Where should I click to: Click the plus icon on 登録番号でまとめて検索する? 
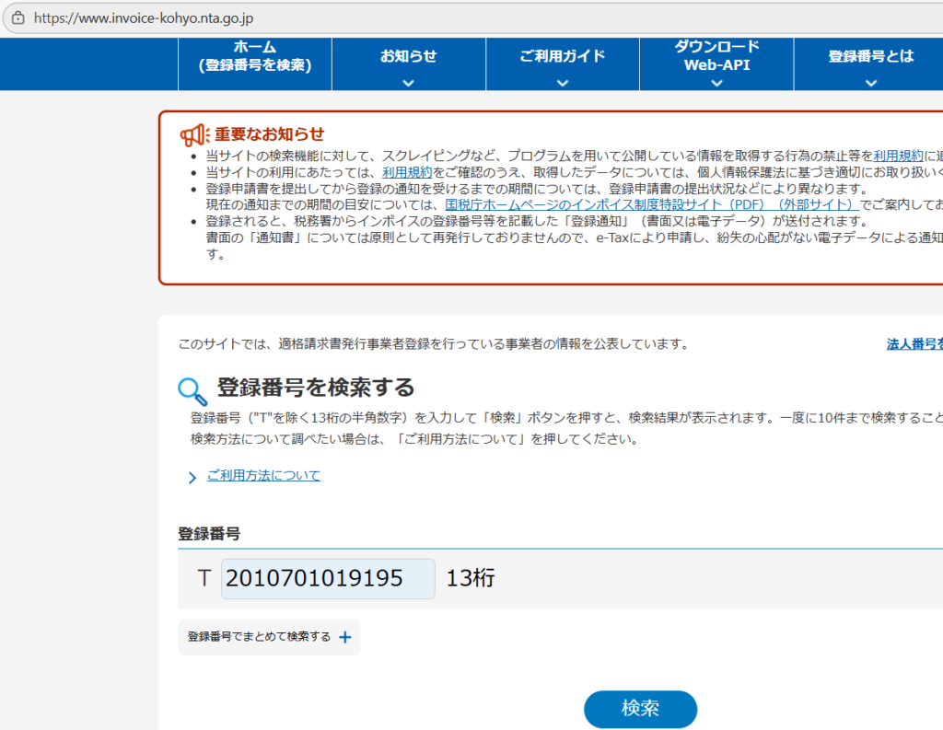click(344, 635)
